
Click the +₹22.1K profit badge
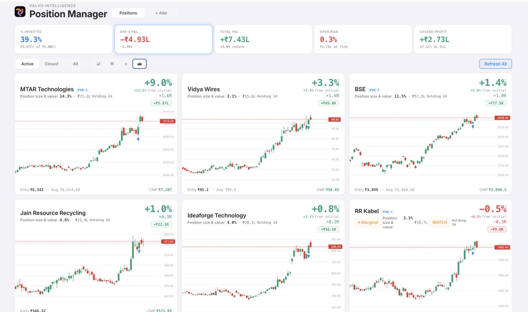tap(161, 225)
